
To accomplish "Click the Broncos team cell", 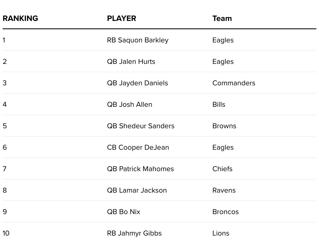I will point(226,212).
